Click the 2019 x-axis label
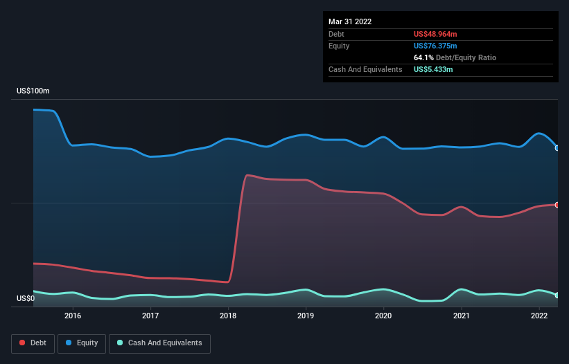 306,316
